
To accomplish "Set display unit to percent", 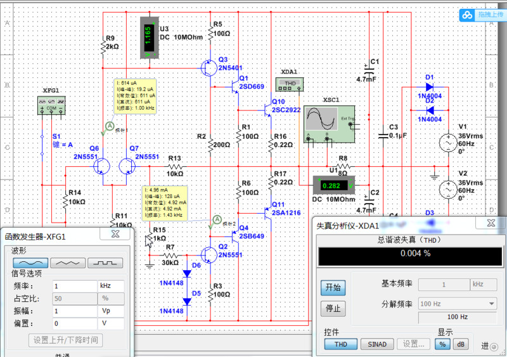I will click(444, 344).
